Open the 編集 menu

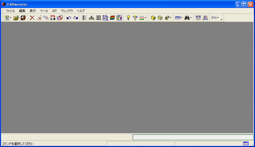(22, 11)
